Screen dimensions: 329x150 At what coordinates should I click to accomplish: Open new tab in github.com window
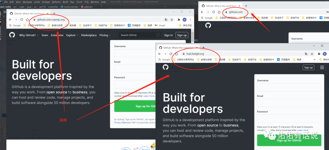click(x=246, y=6)
